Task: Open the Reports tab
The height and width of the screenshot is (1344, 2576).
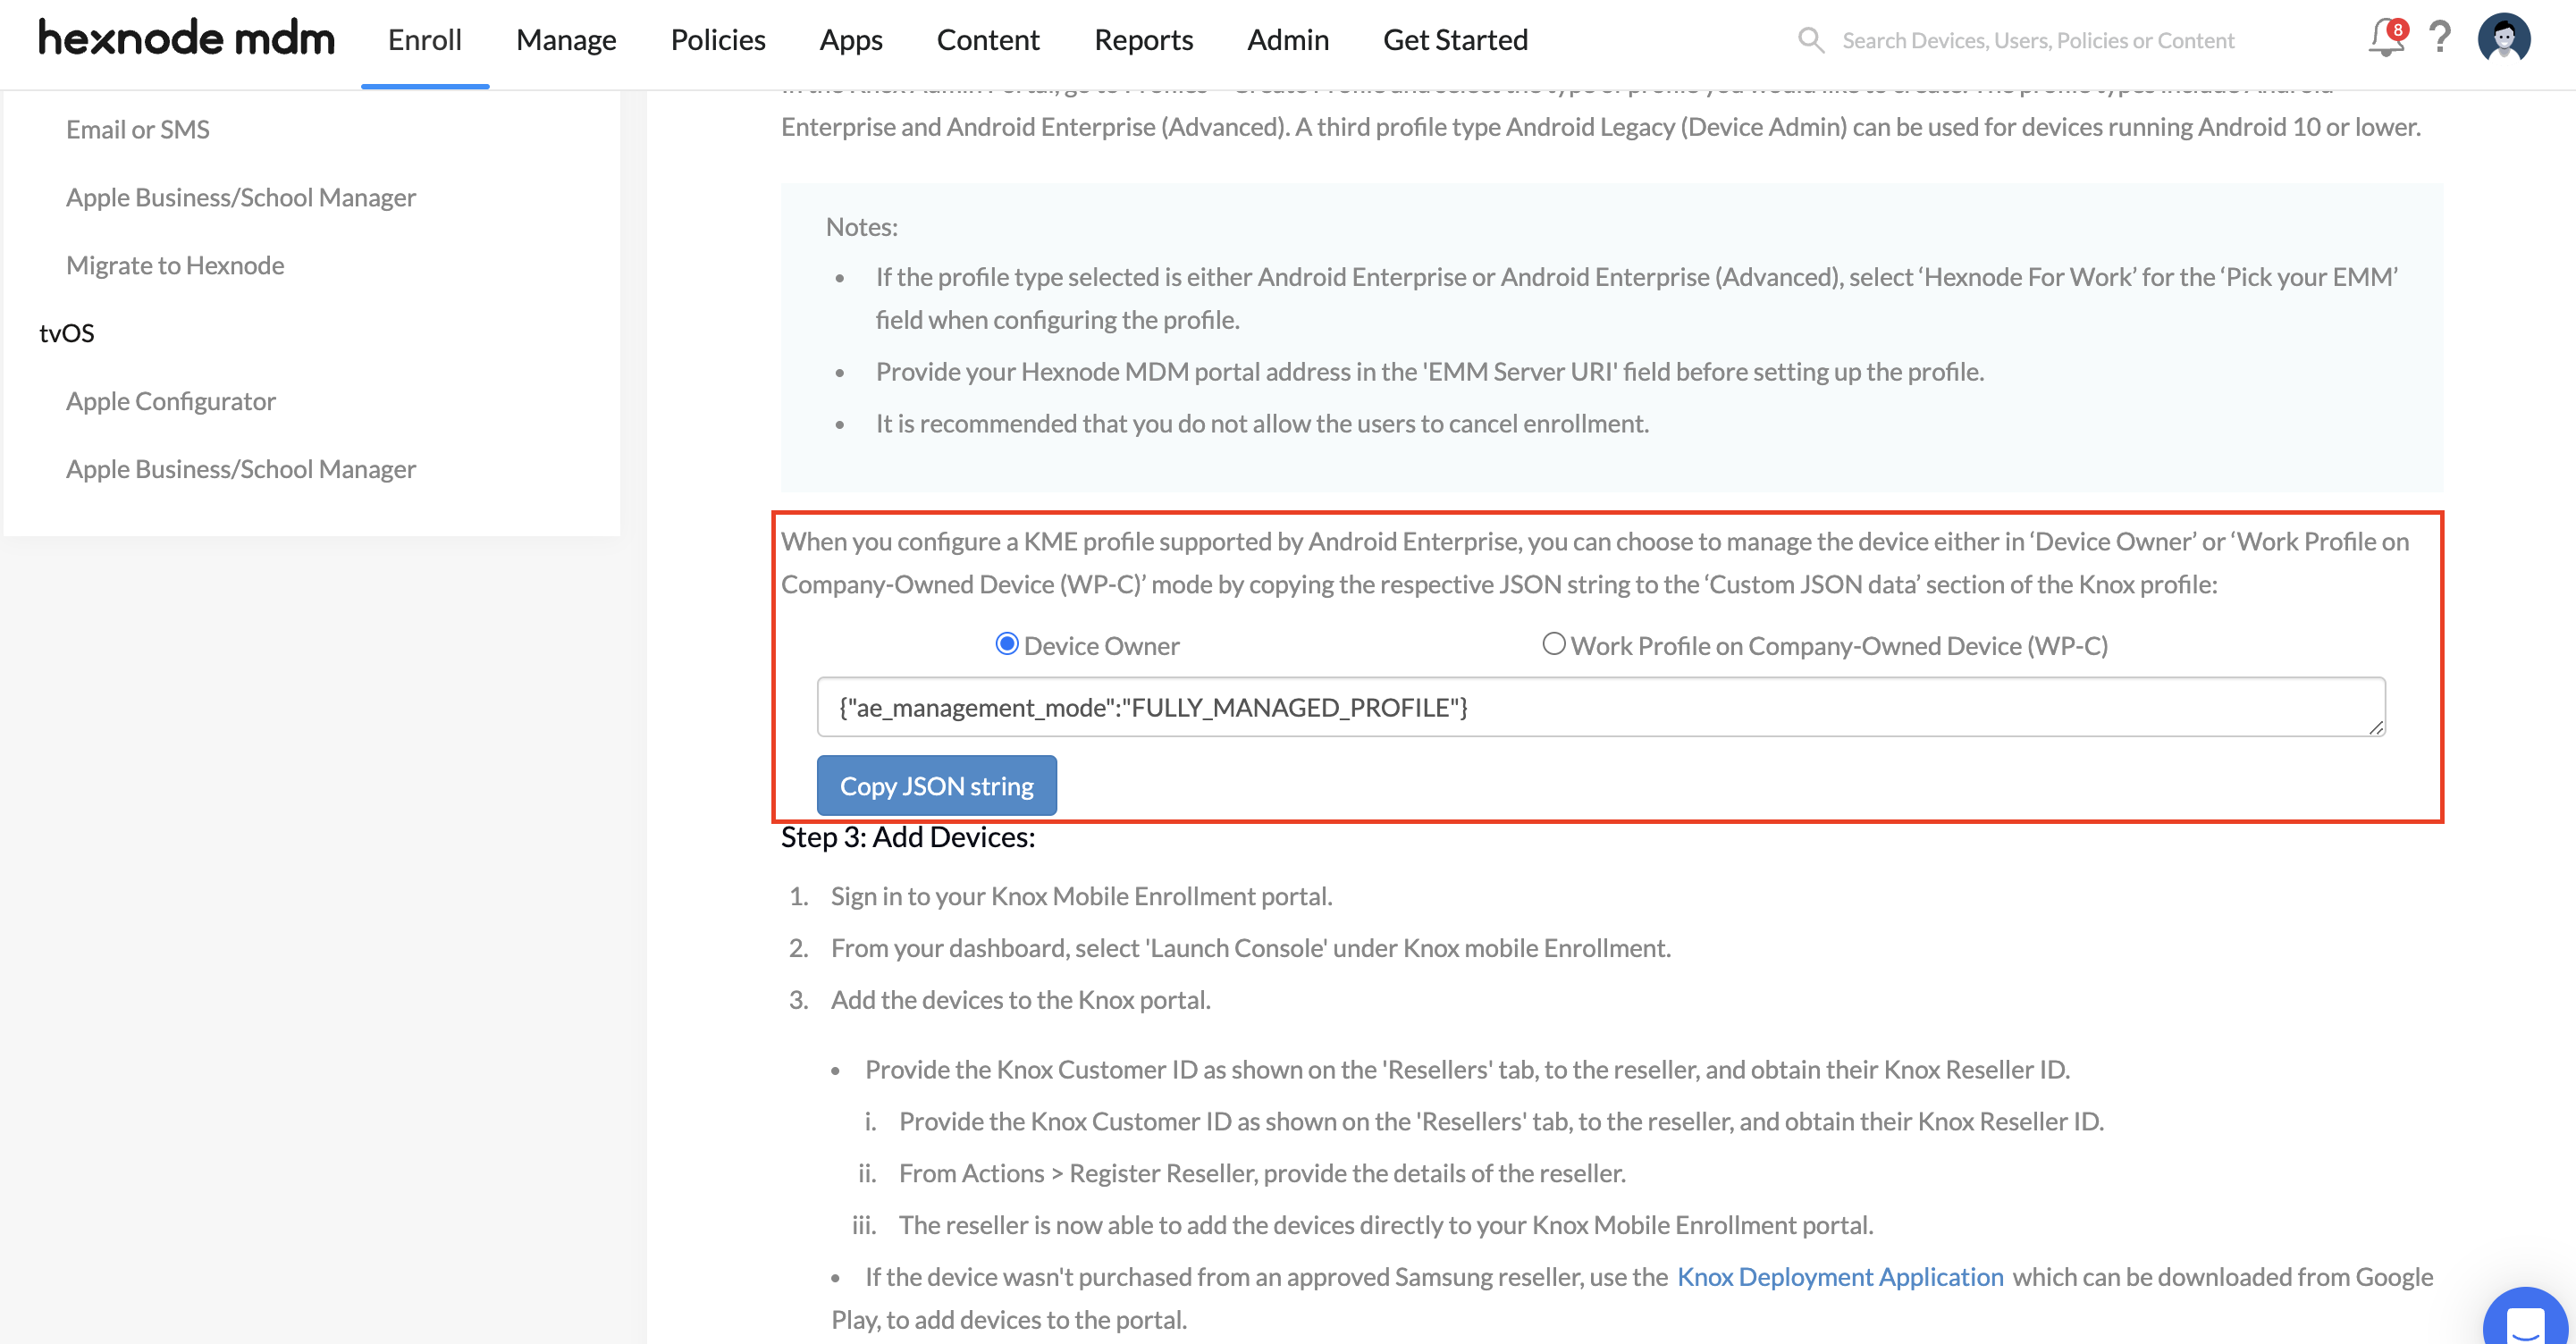Action: click(1144, 40)
